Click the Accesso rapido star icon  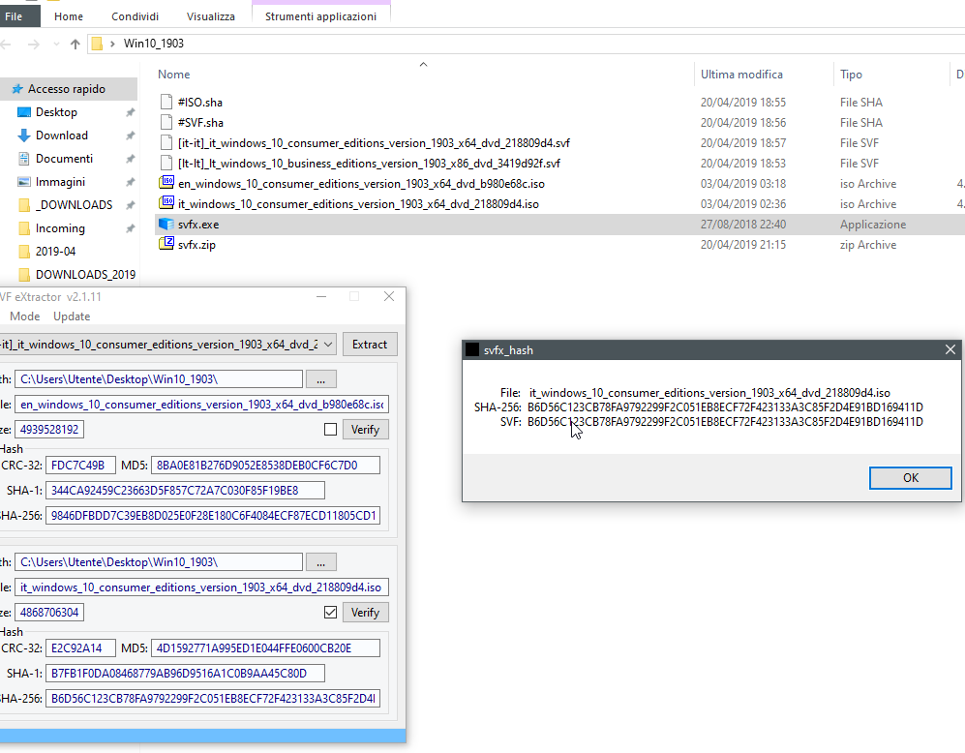point(17,89)
